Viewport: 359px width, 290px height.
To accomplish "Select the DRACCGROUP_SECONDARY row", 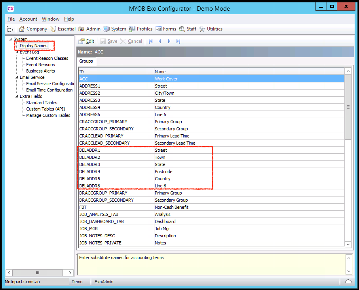I will [211, 200].
